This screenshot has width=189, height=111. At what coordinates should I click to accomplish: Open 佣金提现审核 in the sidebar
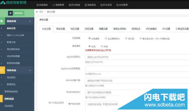point(13,49)
